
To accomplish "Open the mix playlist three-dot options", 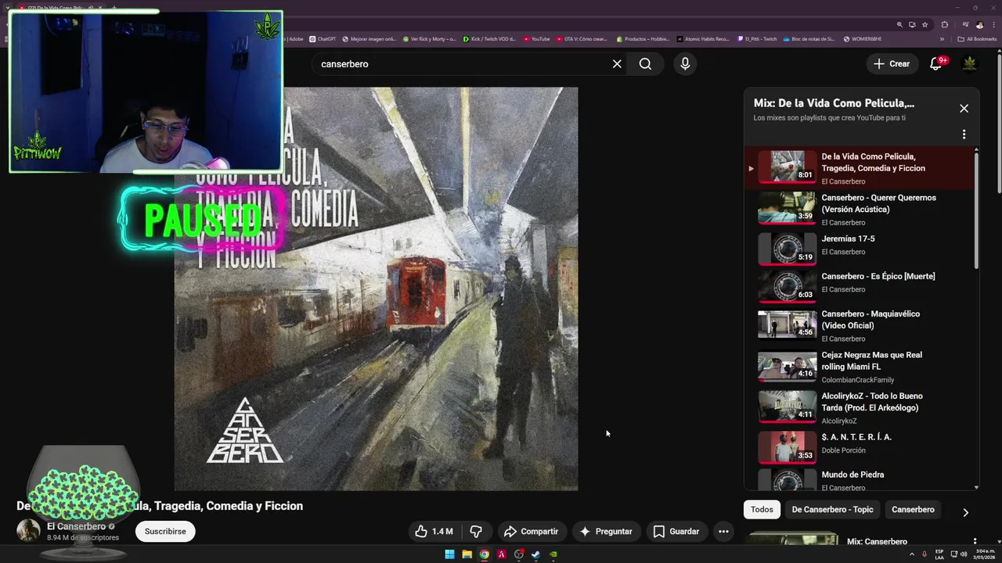I will coord(964,134).
